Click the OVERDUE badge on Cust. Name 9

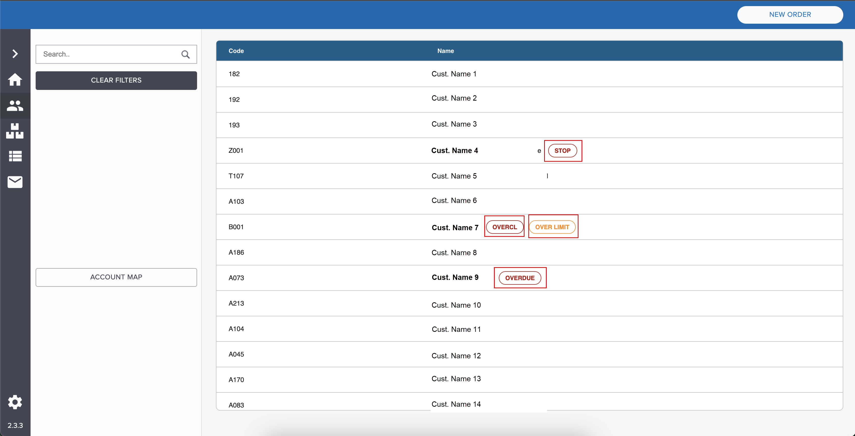click(x=520, y=278)
